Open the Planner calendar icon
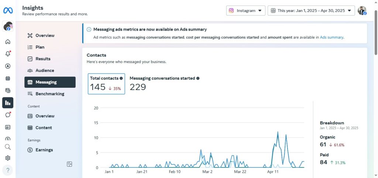Viewport: 378px width, 178px height. click(x=8, y=78)
